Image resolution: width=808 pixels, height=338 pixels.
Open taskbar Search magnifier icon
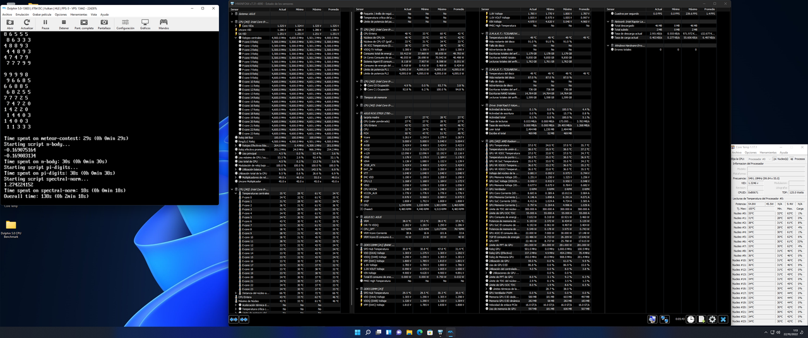[x=368, y=332]
